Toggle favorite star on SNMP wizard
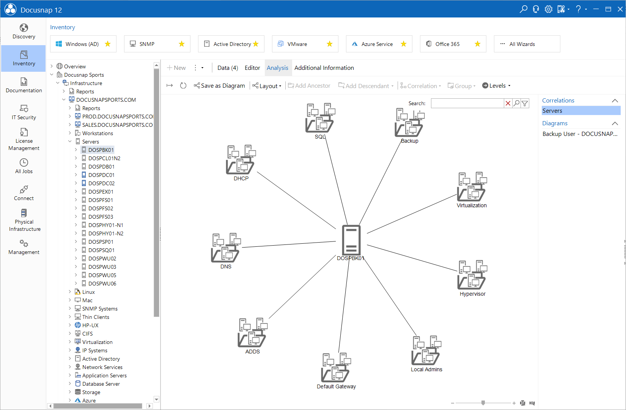Screen dimensions: 626x410 (182, 44)
